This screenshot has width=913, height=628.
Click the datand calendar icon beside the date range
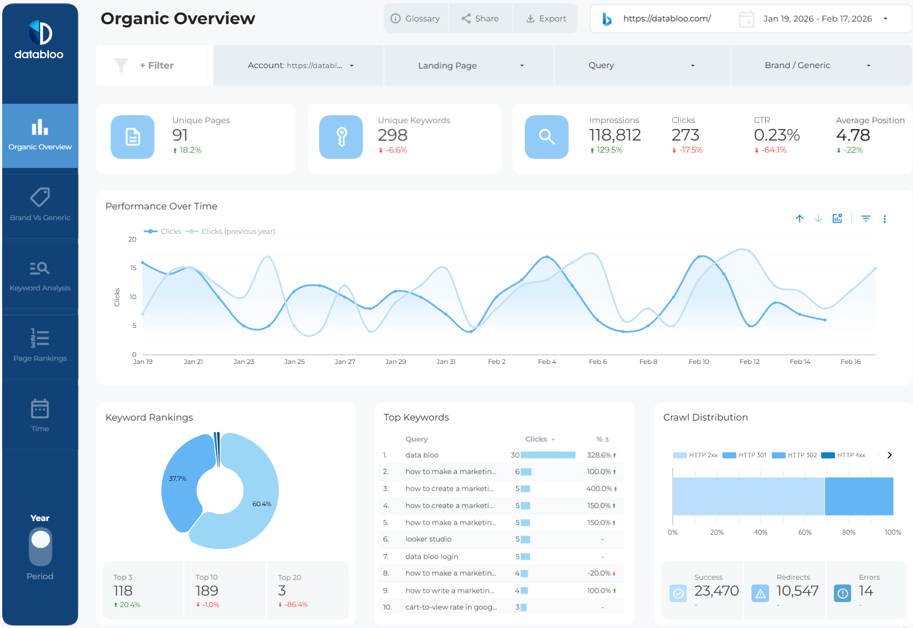[x=746, y=18]
